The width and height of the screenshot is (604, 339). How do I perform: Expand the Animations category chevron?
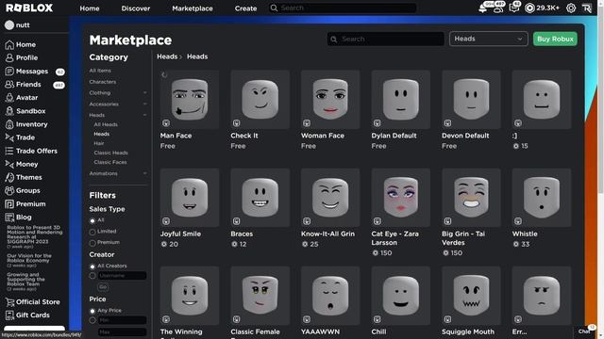pyautogui.click(x=144, y=173)
